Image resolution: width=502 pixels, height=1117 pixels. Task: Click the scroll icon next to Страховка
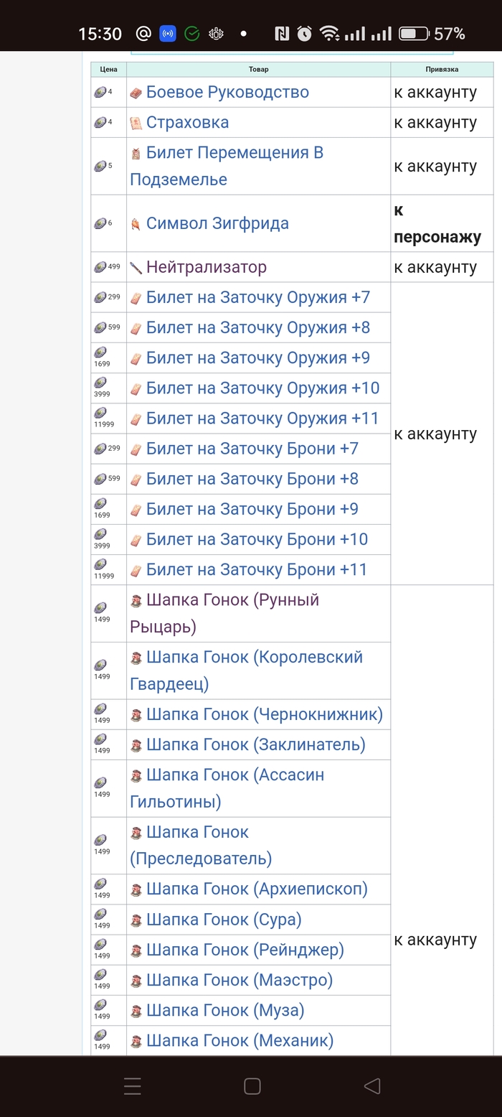click(138, 122)
